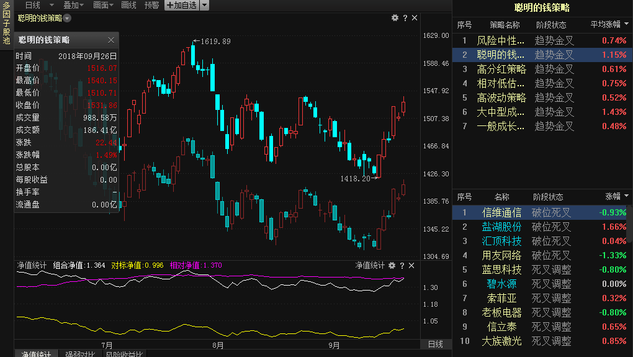Click 1.43% value in 大中型成 row
The width and height of the screenshot is (633, 357).
614,112
